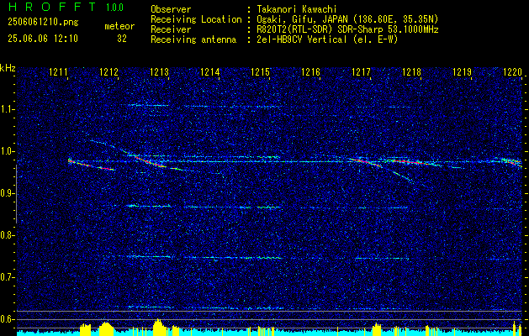
Task: Click the 1218 time marker
Action: pyautogui.click(x=411, y=71)
